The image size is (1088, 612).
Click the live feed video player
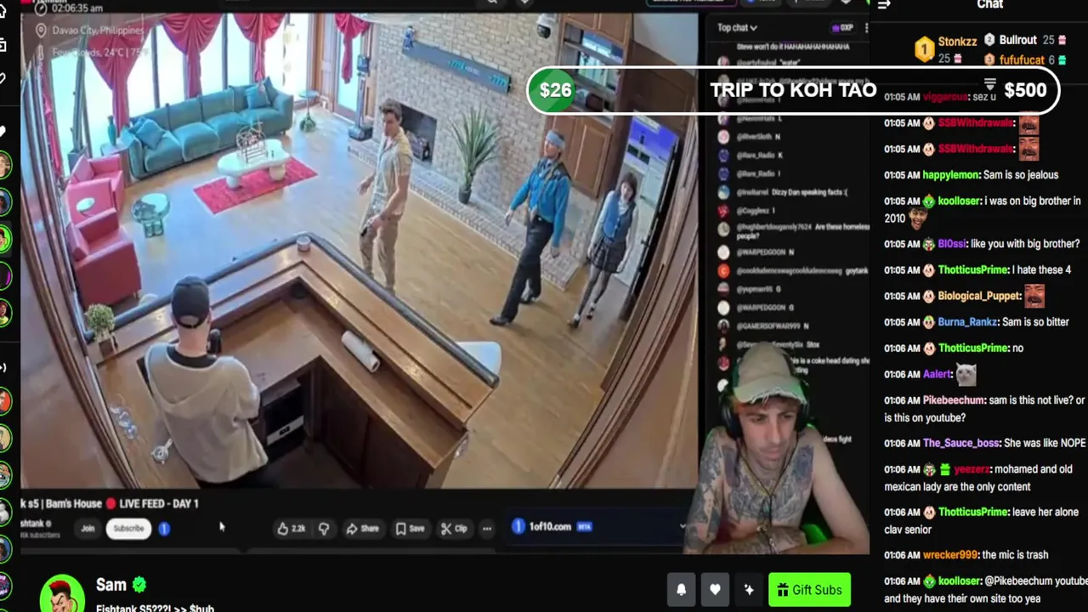tap(359, 251)
